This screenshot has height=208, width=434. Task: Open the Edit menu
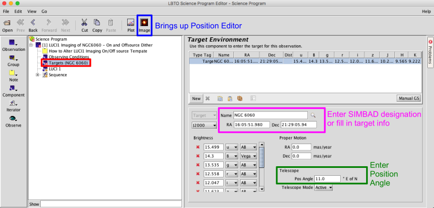[x=18, y=12]
